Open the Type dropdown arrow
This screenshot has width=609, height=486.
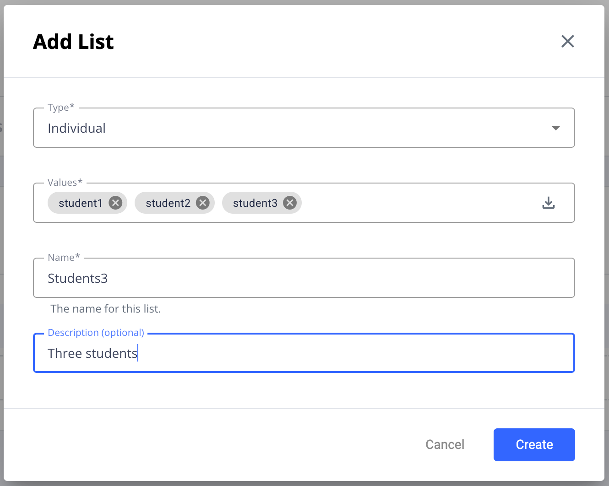(x=555, y=128)
